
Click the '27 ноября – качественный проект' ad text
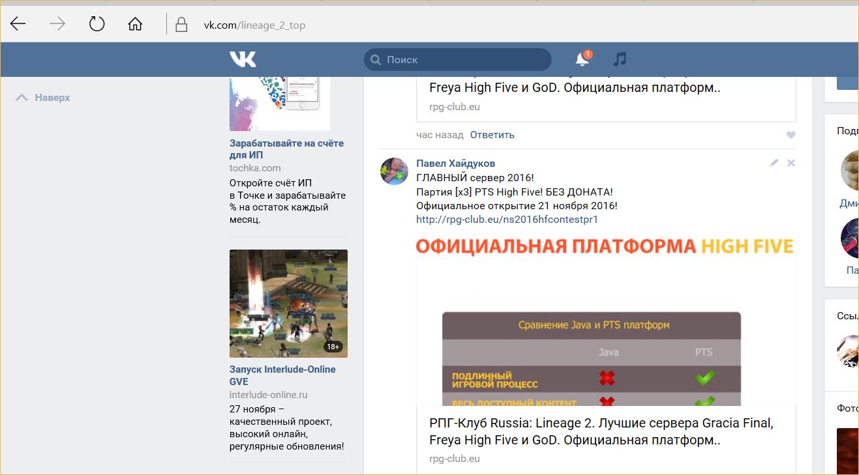tap(286, 427)
